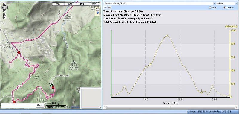Click the Distance: 34.5km text
239x114 pixels.
[x=133, y=12]
